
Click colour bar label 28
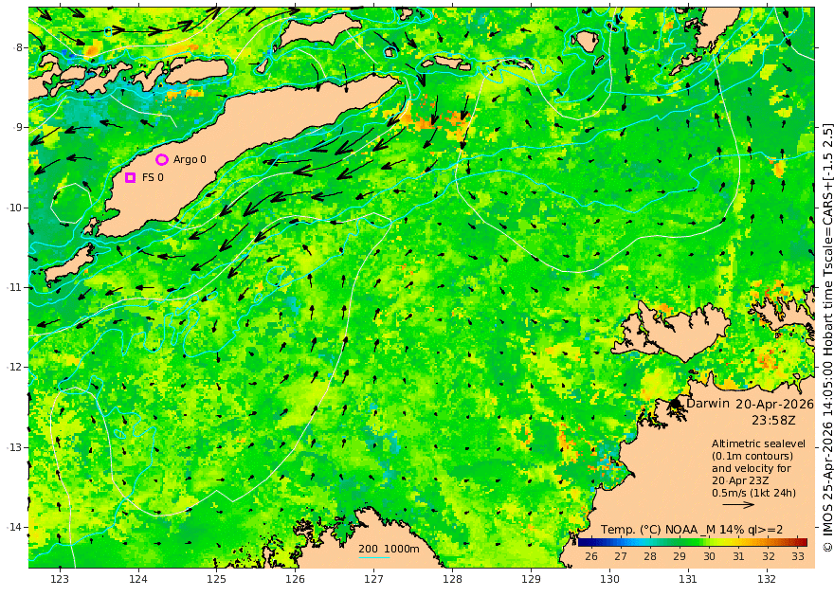pyautogui.click(x=650, y=556)
